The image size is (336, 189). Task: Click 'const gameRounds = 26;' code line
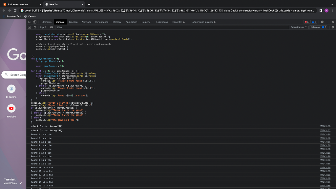(x=50, y=66)
